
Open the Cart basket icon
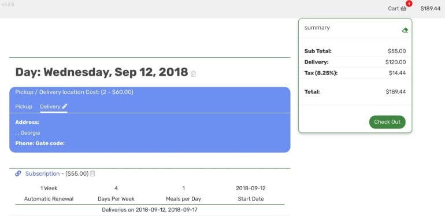click(403, 9)
